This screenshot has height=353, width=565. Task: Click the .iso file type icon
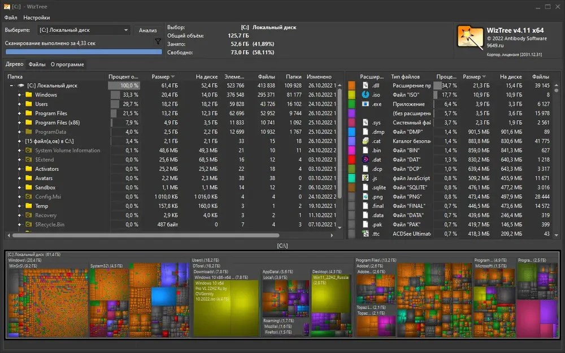tap(366, 95)
